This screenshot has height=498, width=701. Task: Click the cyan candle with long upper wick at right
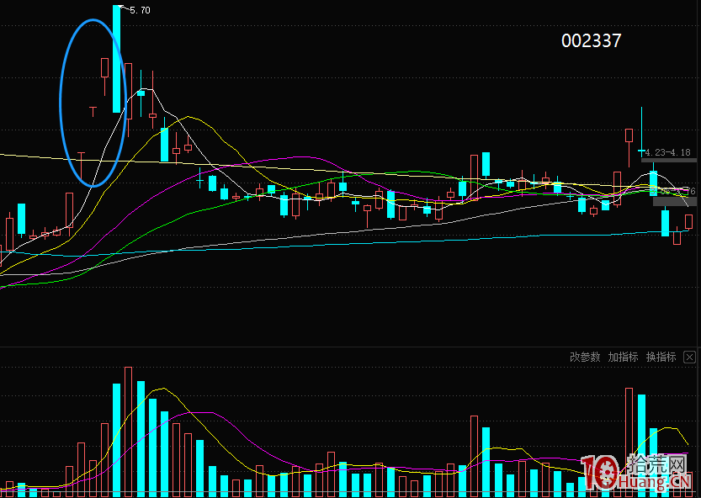click(641, 151)
